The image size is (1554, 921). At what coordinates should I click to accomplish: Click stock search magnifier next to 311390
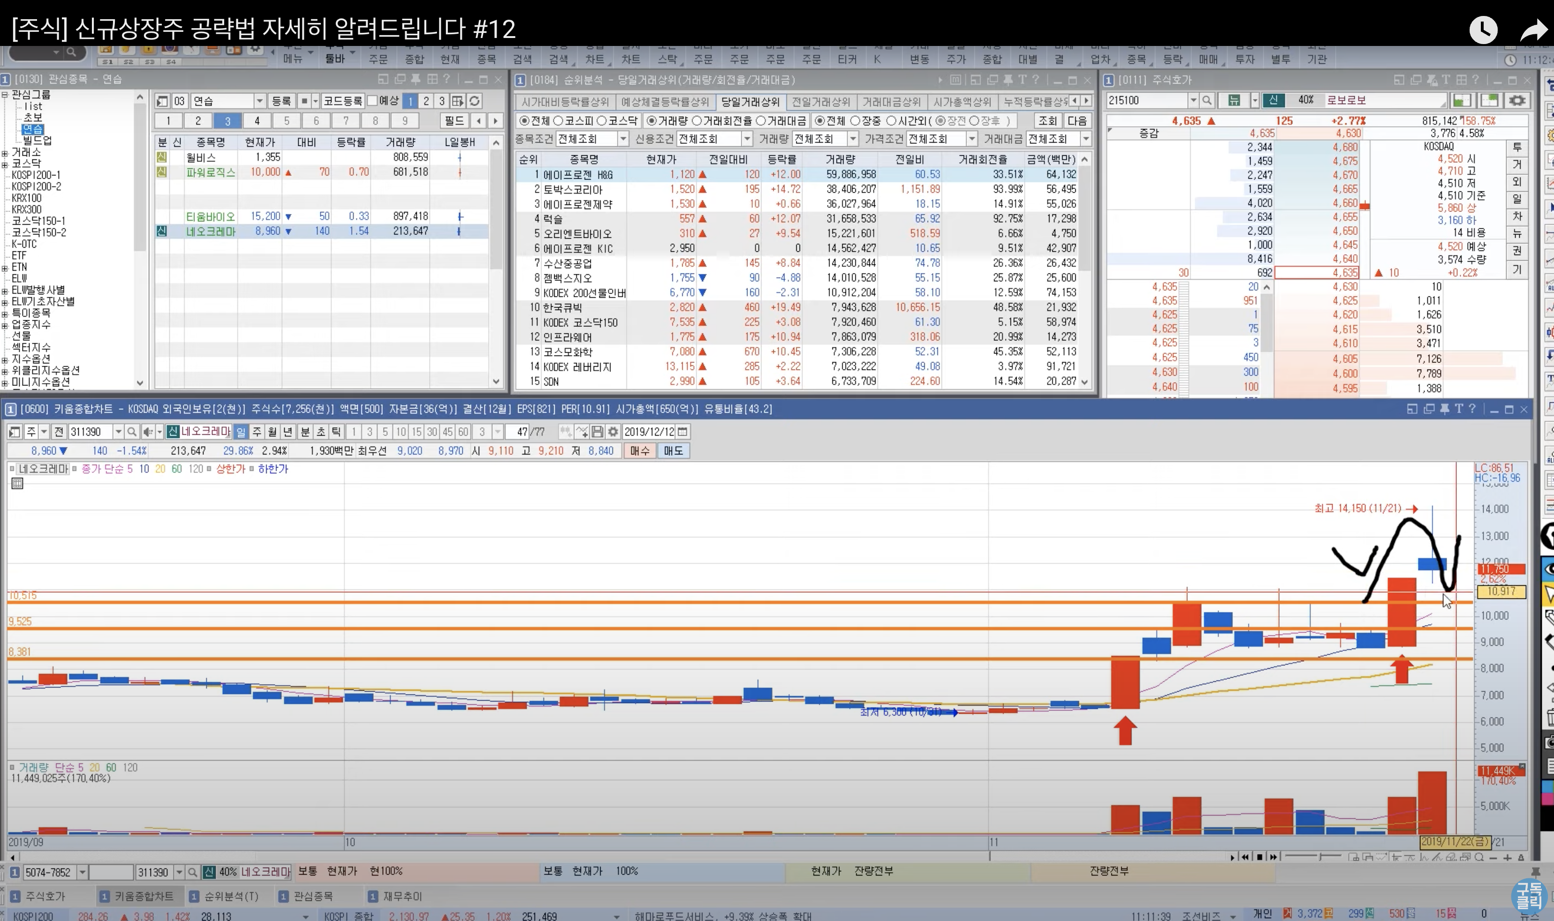coord(132,432)
